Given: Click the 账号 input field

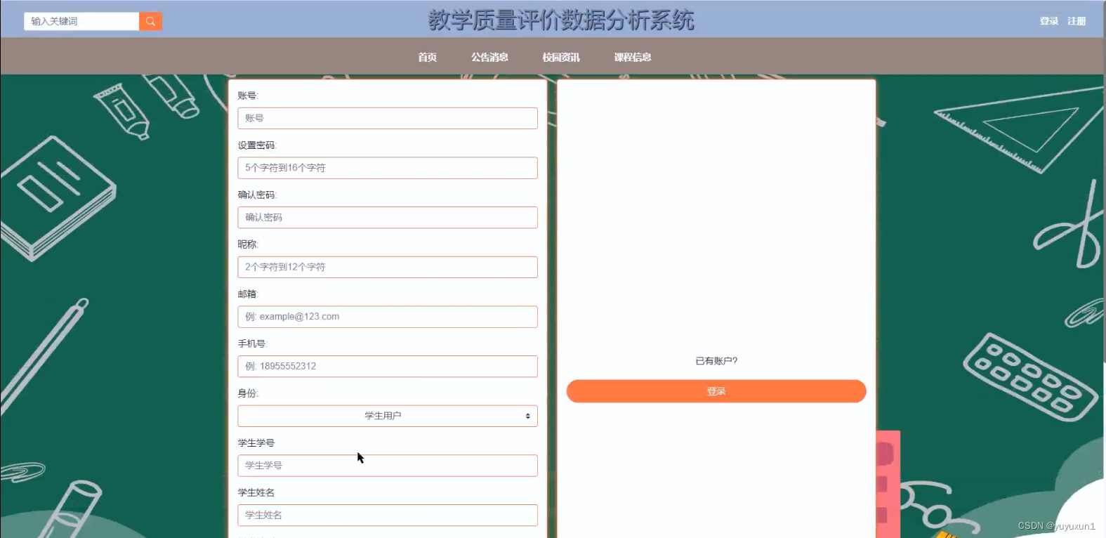Looking at the screenshot, I should 388,118.
